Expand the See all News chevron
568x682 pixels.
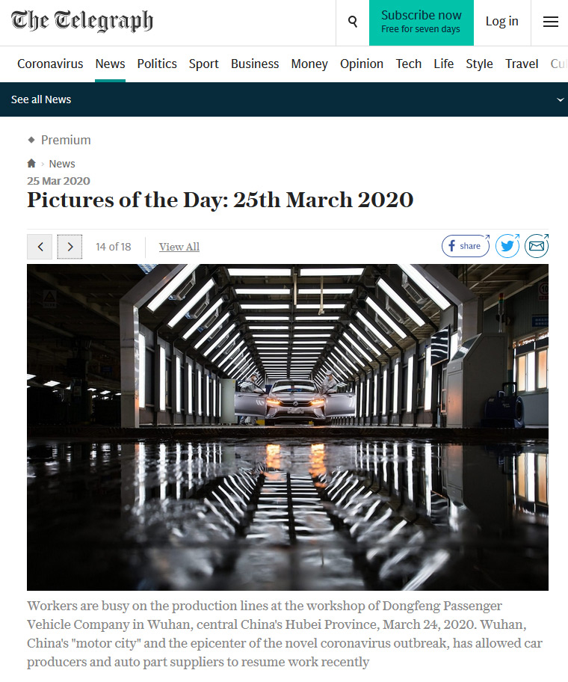point(561,99)
